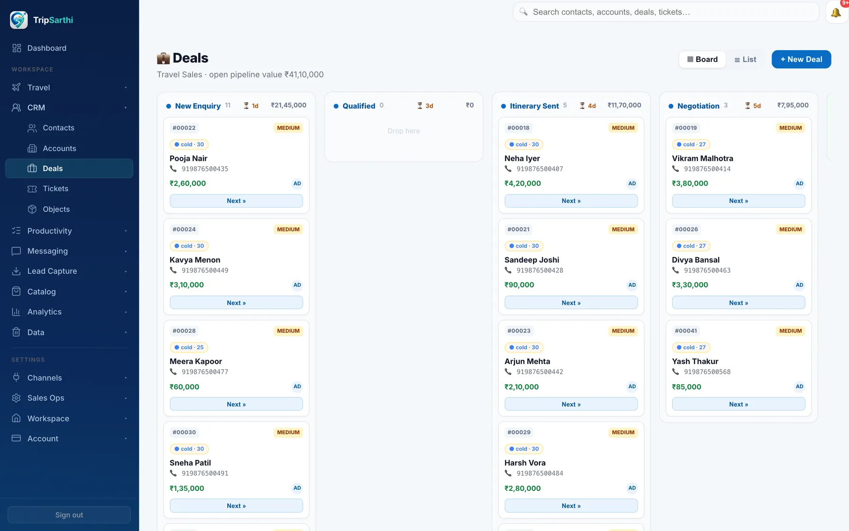The width and height of the screenshot is (849, 531).
Task: Click the Channels plug icon
Action: click(17, 378)
